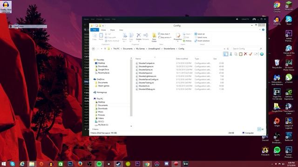Image resolution: width=298 pixels, height=167 pixels.
Task: Open Skype from the taskbar
Action: pyautogui.click(x=13, y=164)
